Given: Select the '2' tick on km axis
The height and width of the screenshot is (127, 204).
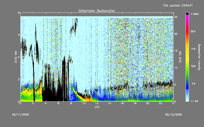Looking at the screenshot, I should tap(19, 79).
